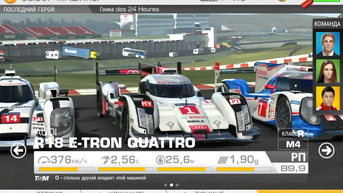This screenshot has width=343, height=193.
Task: Click the M4 badge
Action: [x=293, y=145]
